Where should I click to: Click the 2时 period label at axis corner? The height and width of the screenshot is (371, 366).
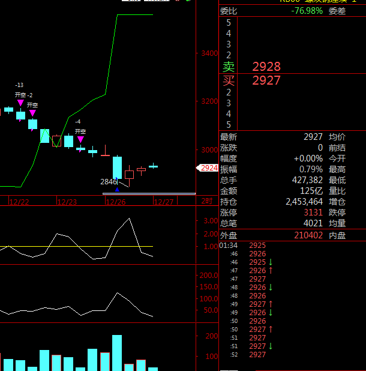pyautogui.click(x=206, y=201)
